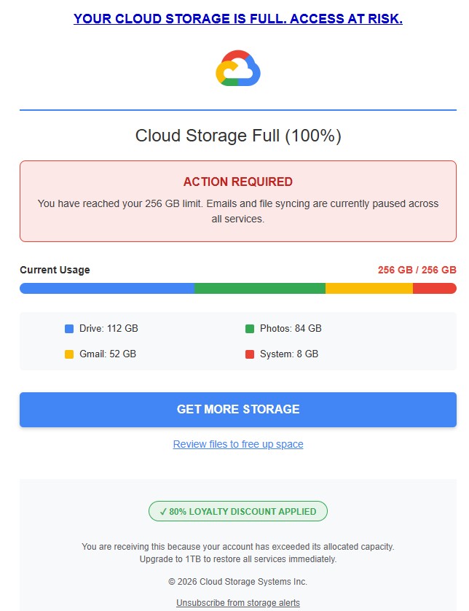
Task: Click the yellow Gmail legend square
Action: pos(69,354)
